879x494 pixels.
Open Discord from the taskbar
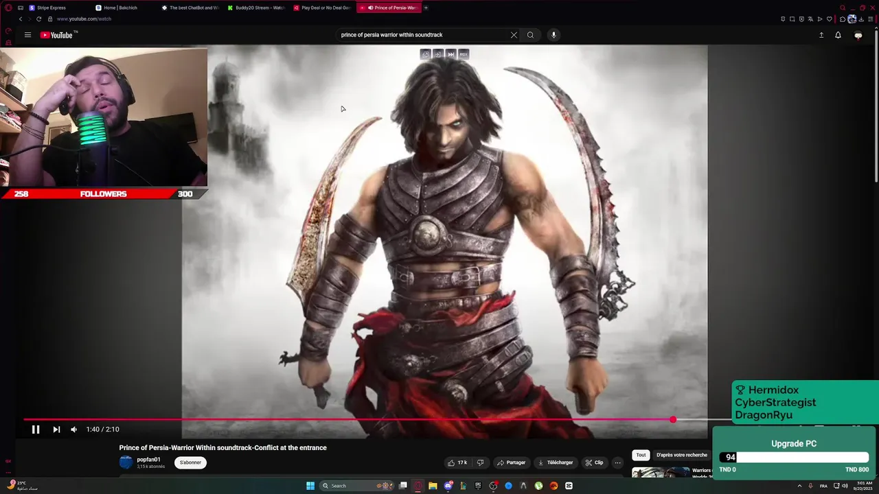pos(448,486)
